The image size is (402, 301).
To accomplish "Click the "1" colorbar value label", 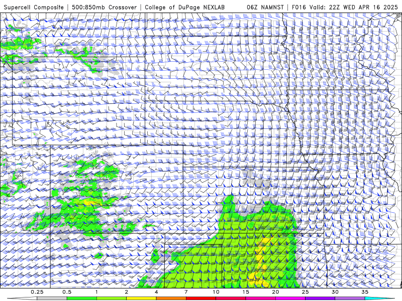I will pyautogui.click(x=96, y=292).
